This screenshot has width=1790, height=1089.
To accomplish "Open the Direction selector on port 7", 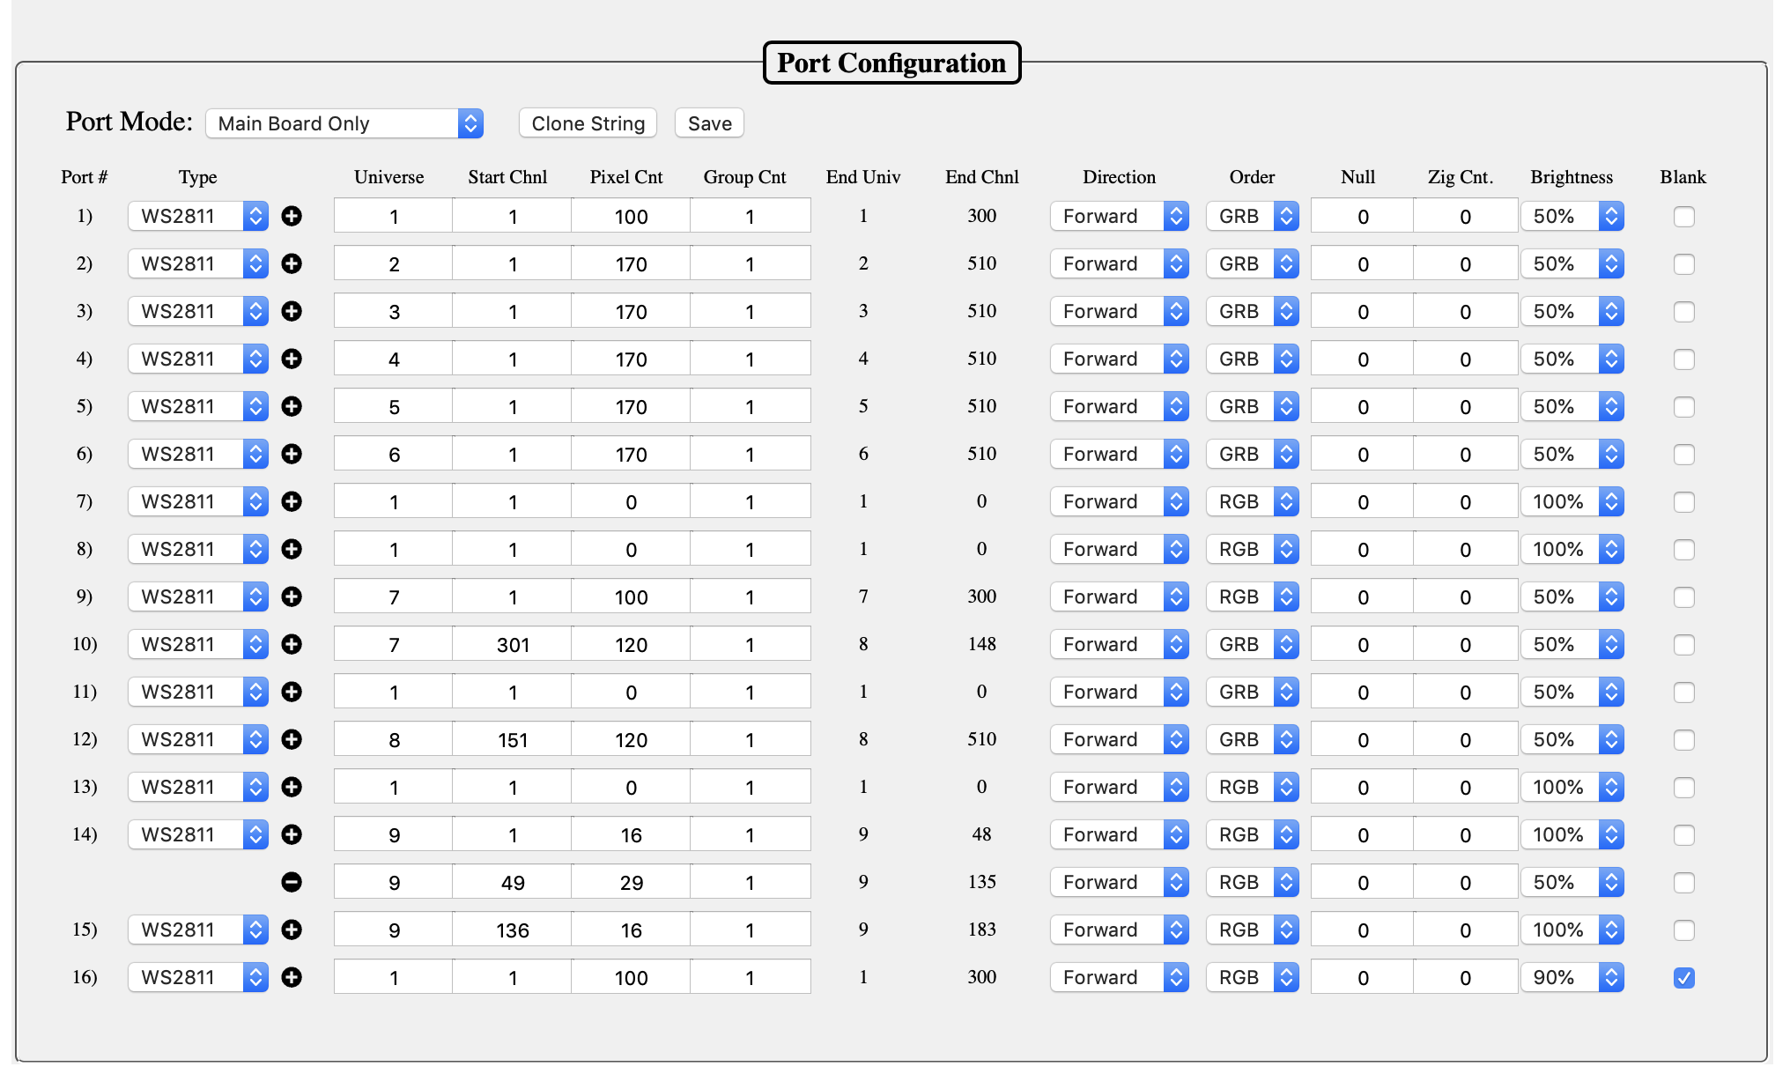I will click(1119, 501).
